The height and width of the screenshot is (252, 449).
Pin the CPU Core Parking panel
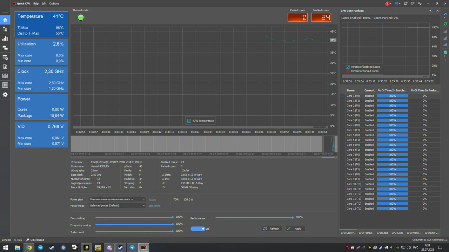point(430,11)
